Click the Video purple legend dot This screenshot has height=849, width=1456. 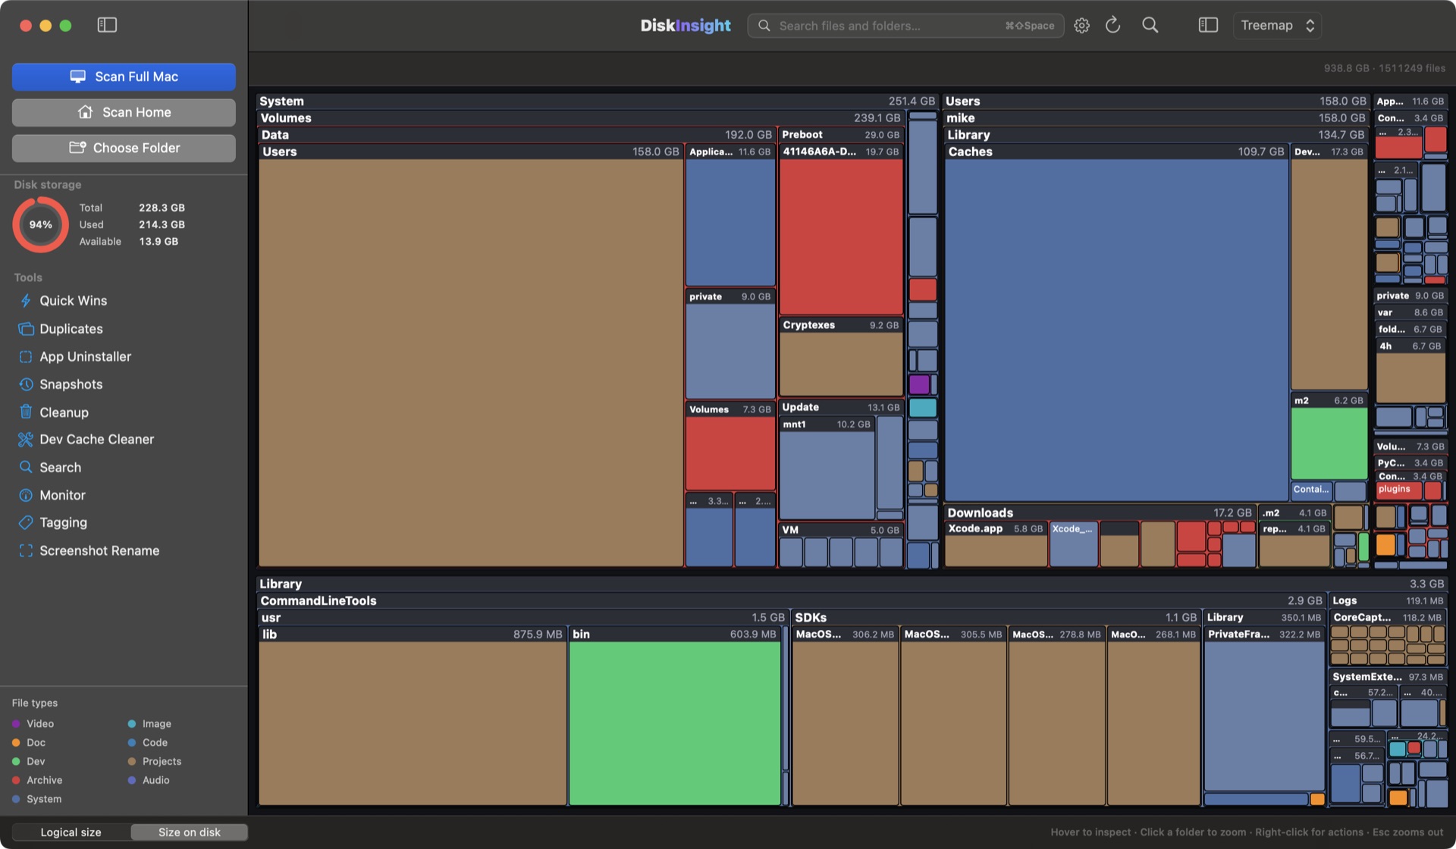tap(16, 724)
